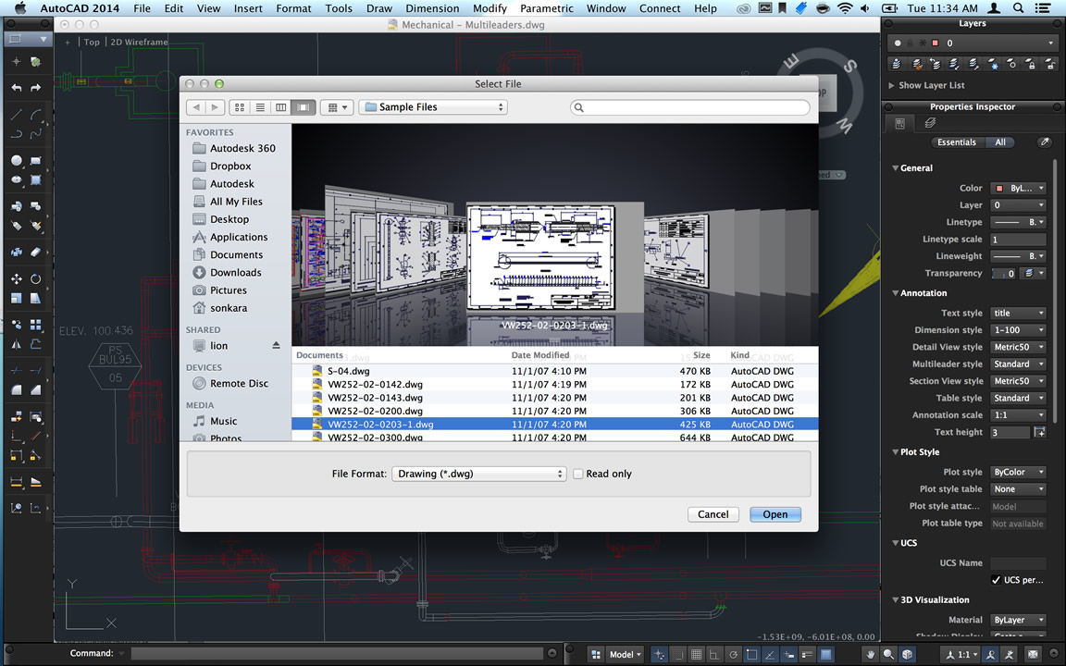Select S-04.dwg in the file list
Screen dimensions: 1066x666
554,371
